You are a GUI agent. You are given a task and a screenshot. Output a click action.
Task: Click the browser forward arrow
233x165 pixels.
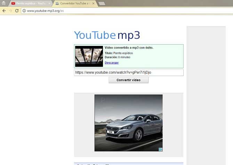coord(10,11)
